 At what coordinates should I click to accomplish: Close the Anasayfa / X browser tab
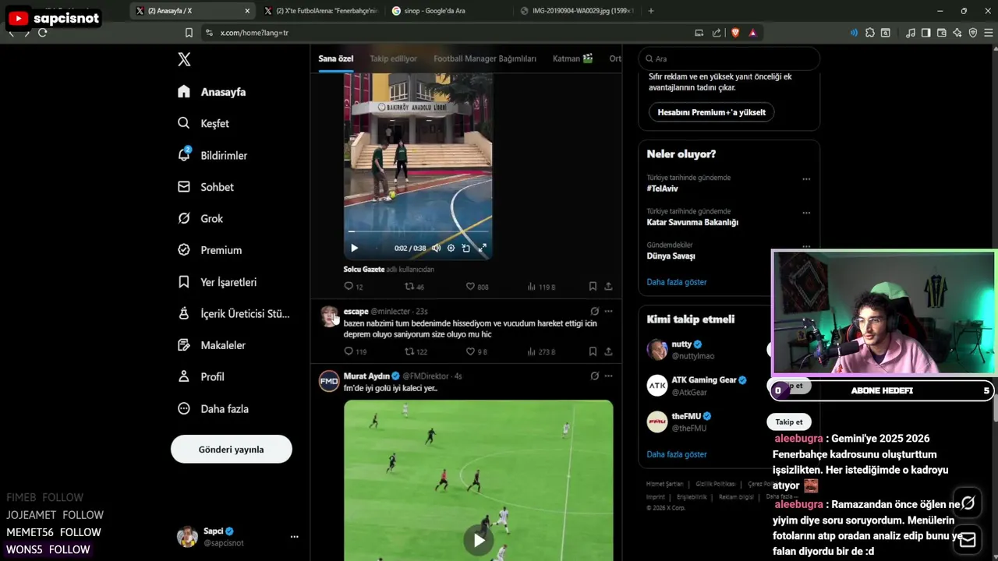248,11
